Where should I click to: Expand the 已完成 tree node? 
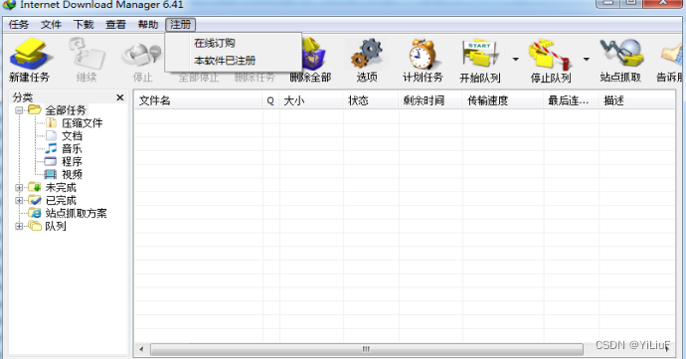tap(19, 201)
